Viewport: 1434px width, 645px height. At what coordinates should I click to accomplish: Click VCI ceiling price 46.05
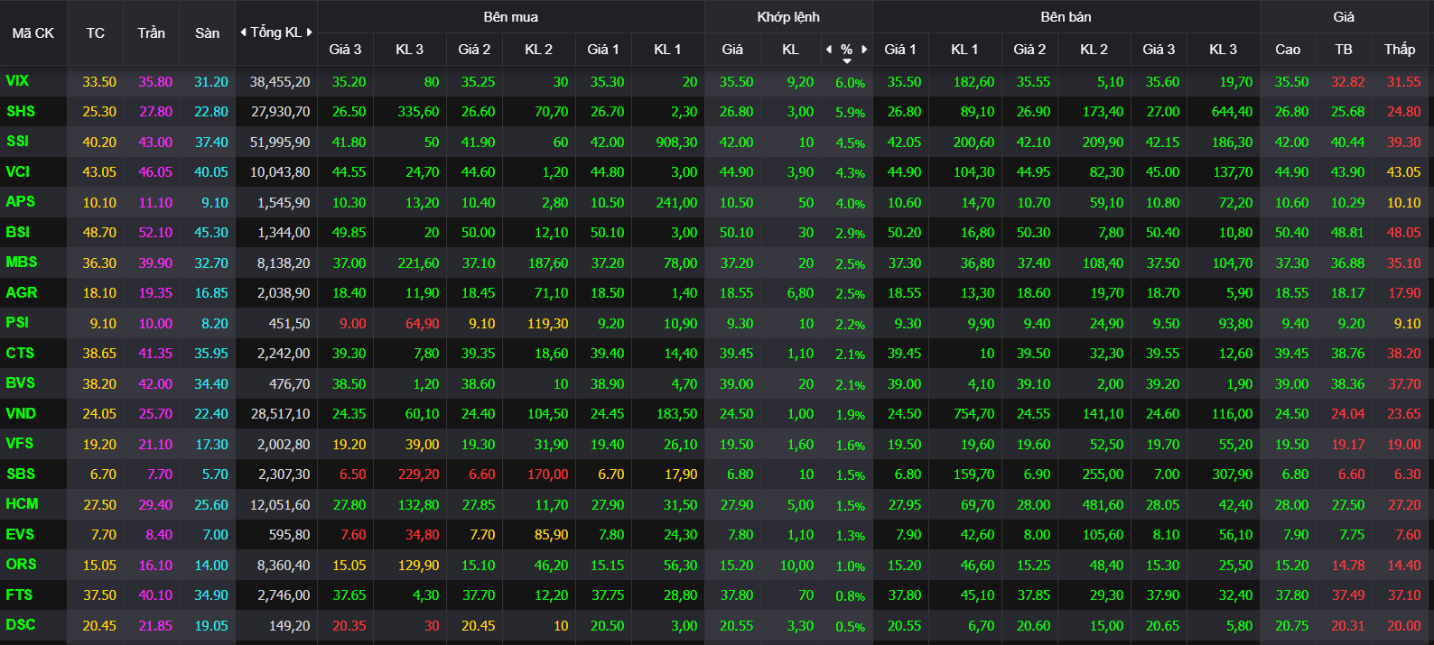coord(155,172)
